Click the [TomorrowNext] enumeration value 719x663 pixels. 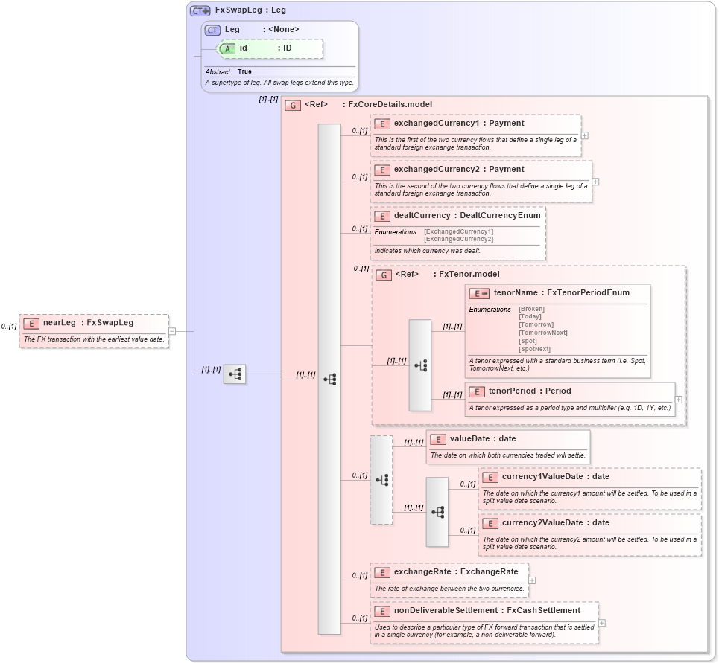(x=543, y=333)
